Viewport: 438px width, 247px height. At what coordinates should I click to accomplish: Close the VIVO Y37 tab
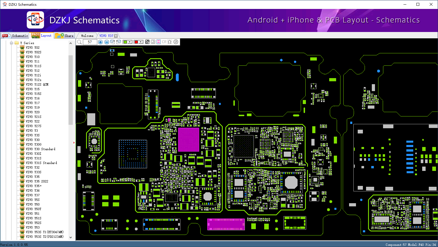116,36
